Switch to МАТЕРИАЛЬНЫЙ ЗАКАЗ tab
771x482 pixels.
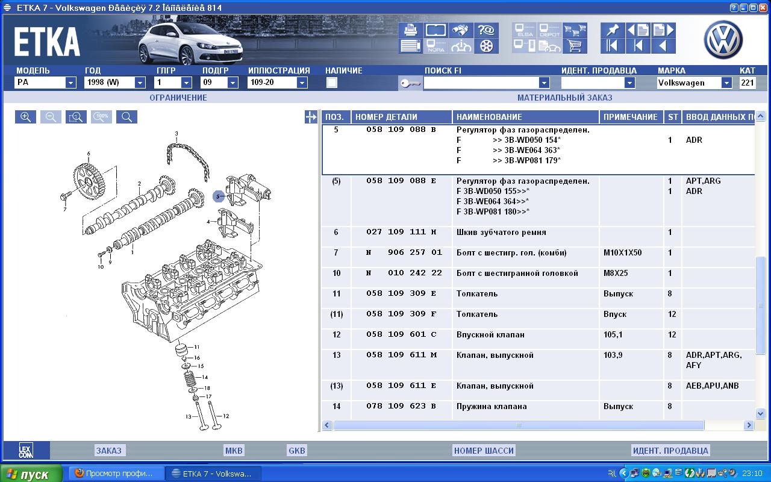tap(564, 98)
